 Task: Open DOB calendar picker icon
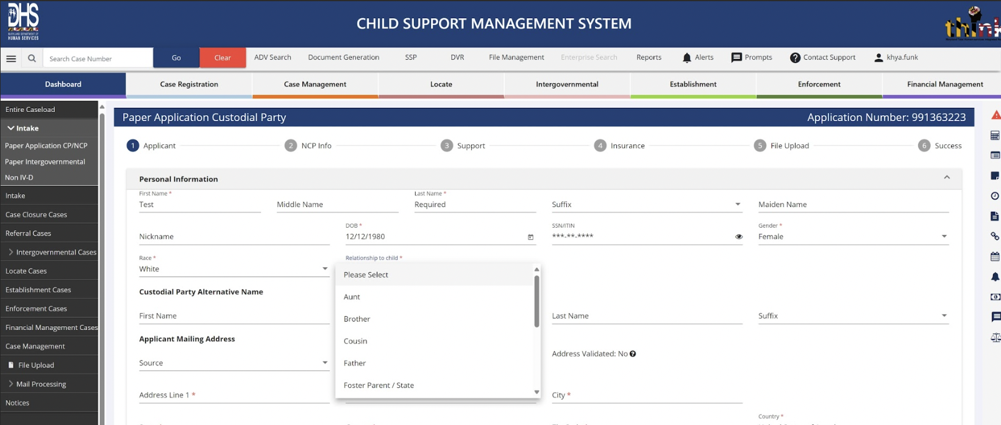(x=530, y=237)
